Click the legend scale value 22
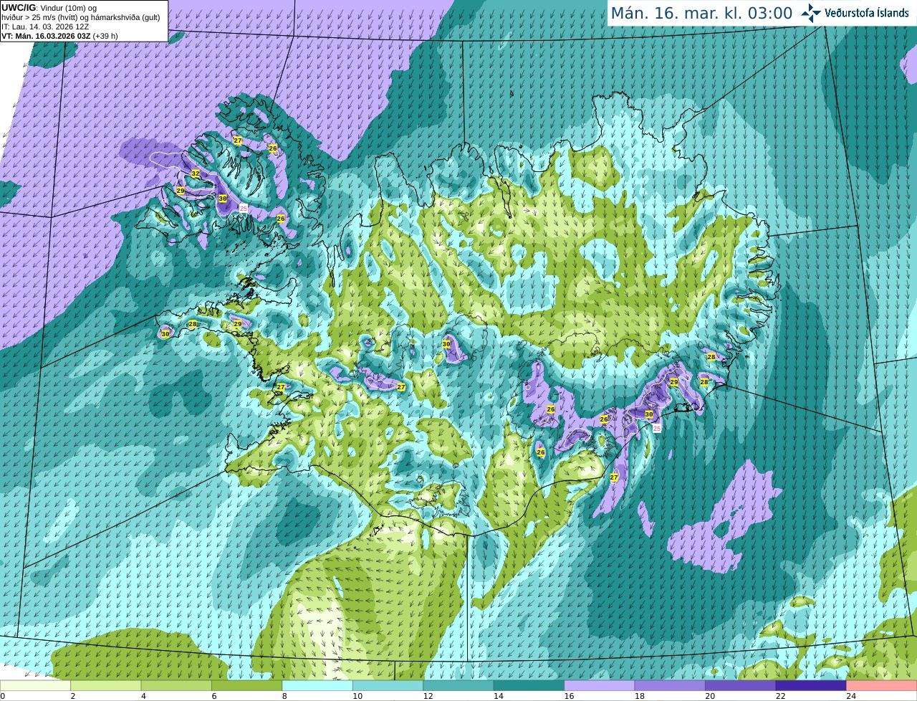This screenshot has width=917, height=701. coord(781,696)
